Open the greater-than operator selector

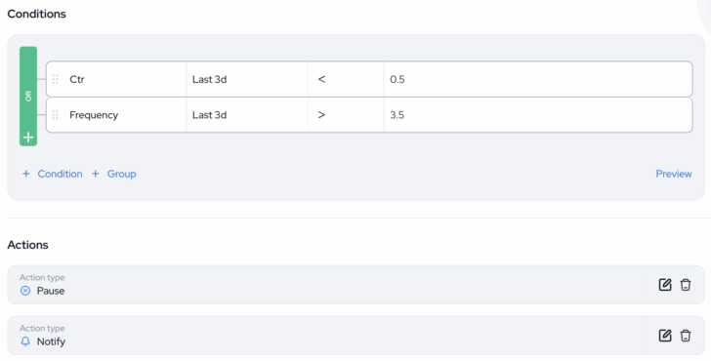click(346, 115)
